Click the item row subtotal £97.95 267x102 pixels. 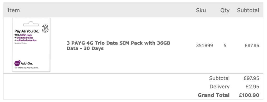[252, 46]
